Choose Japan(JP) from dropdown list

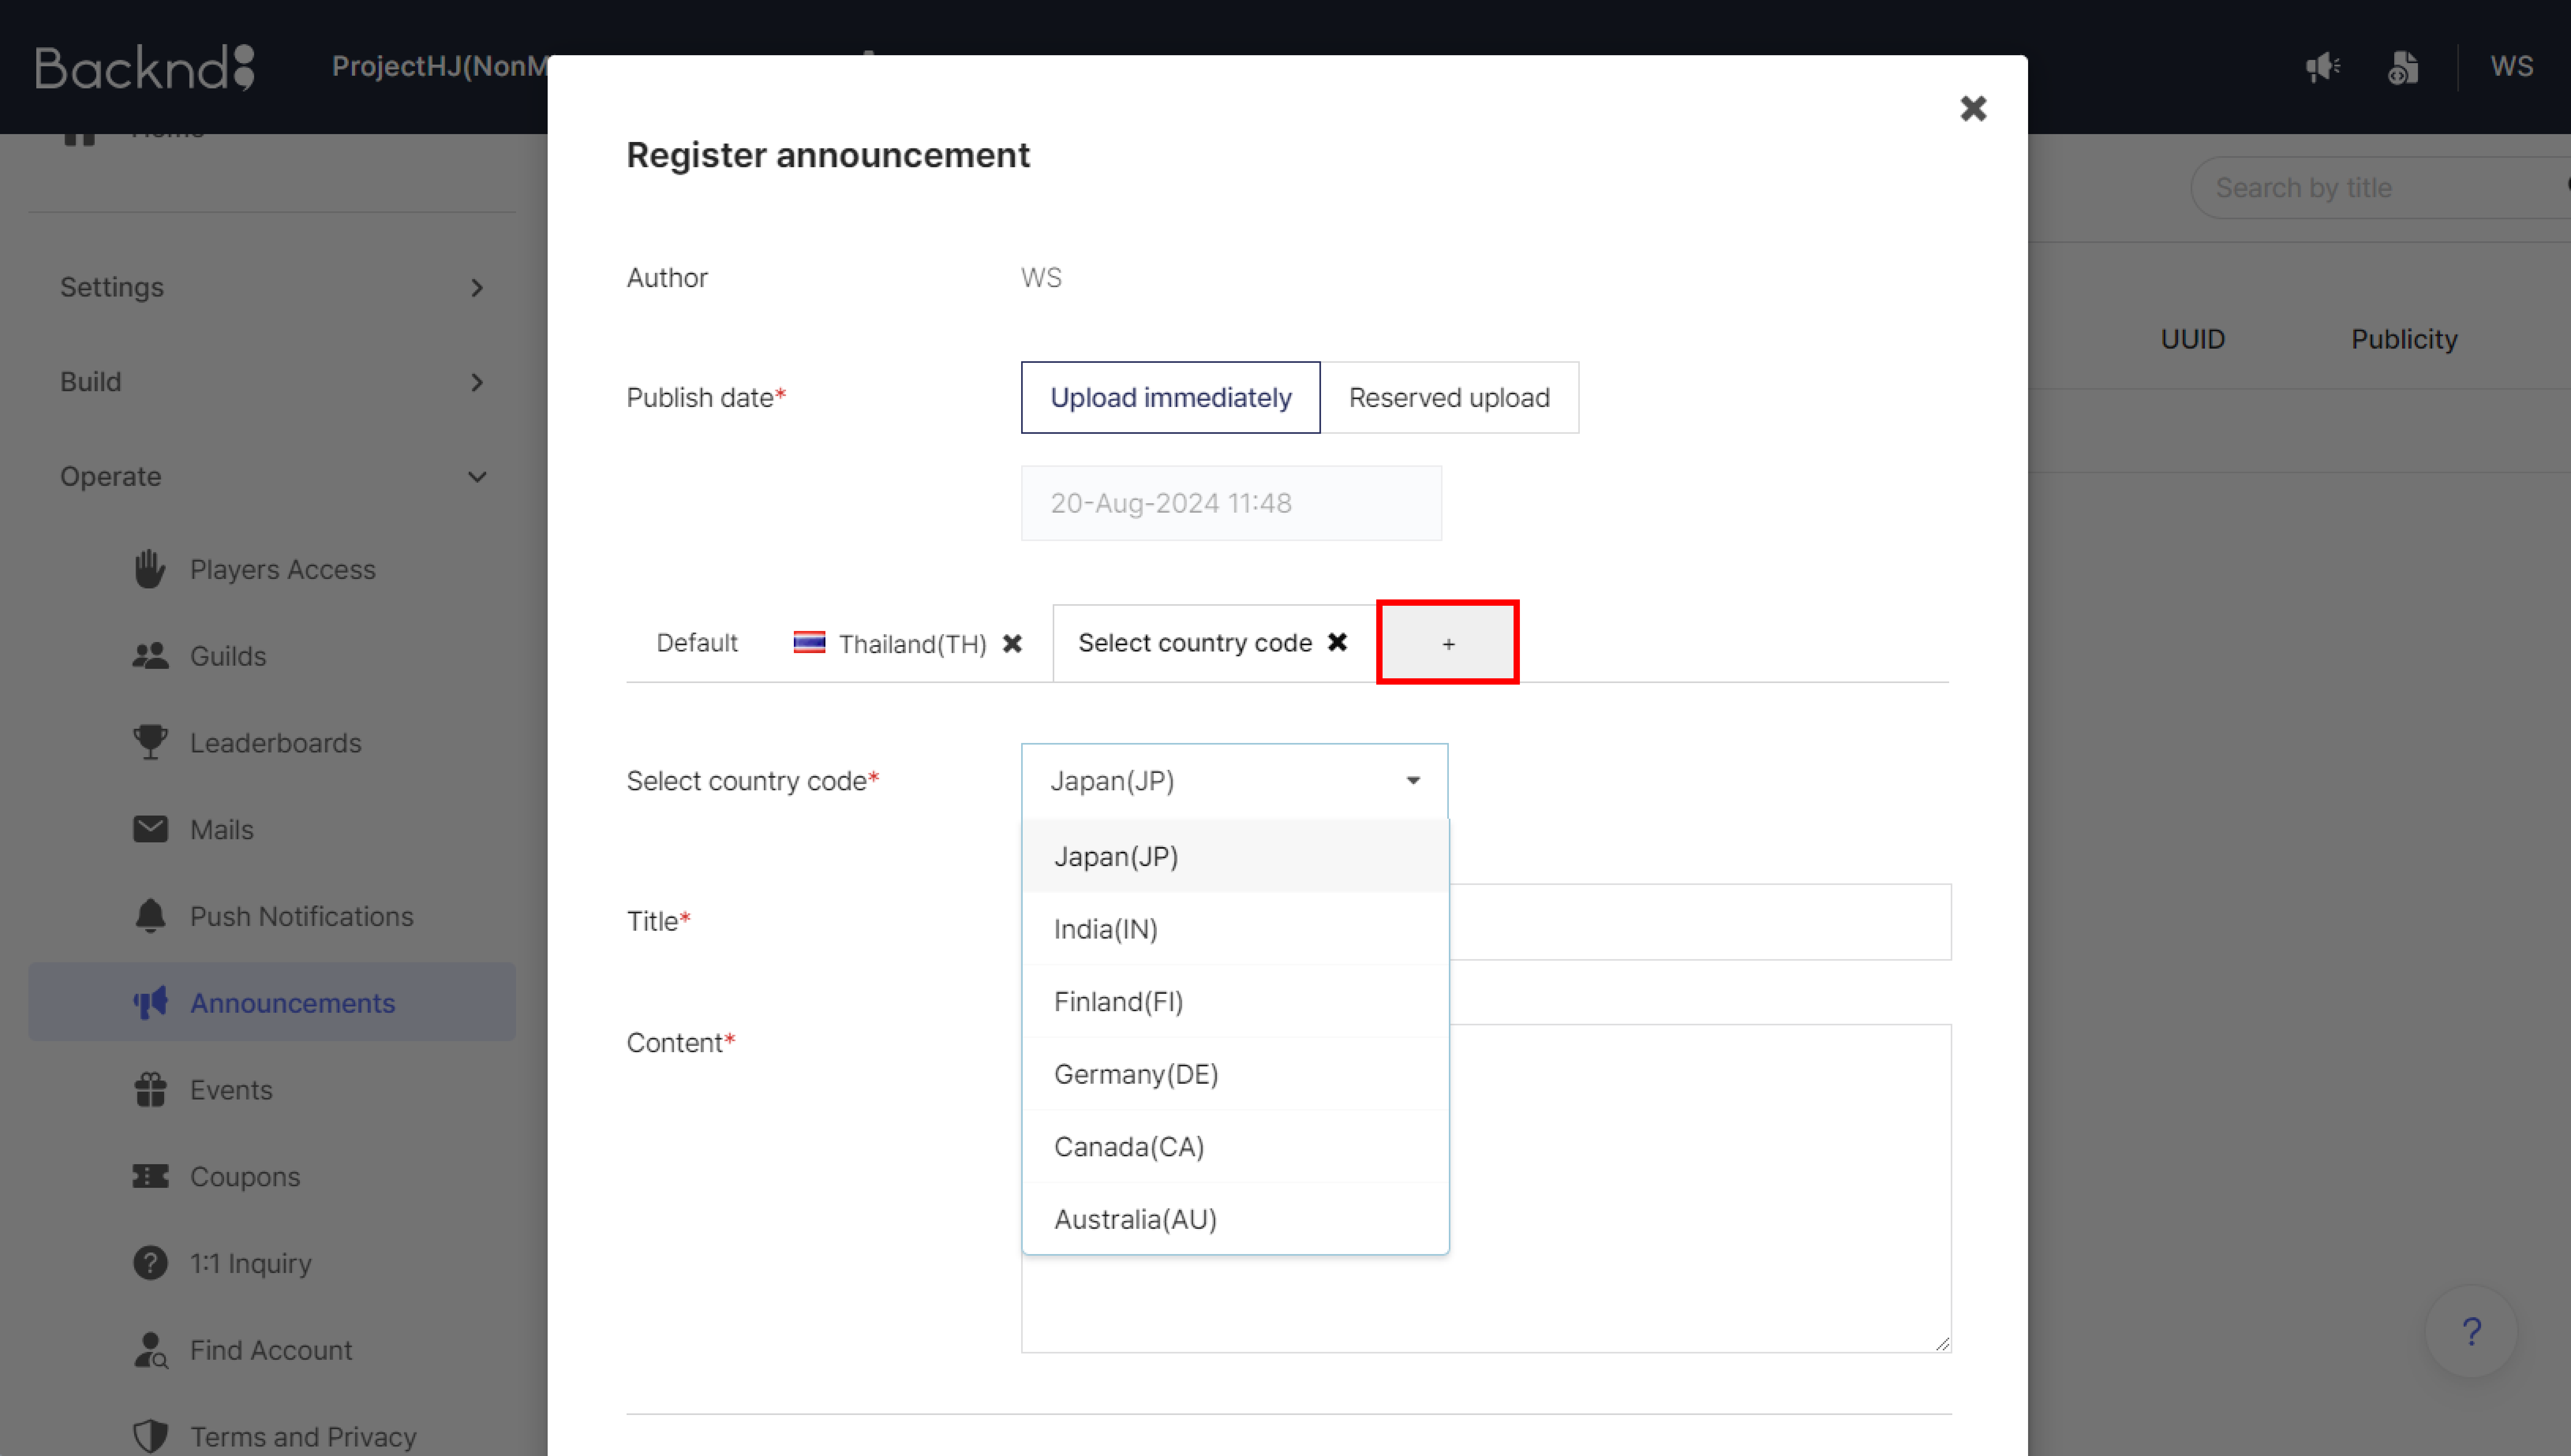tap(1235, 856)
